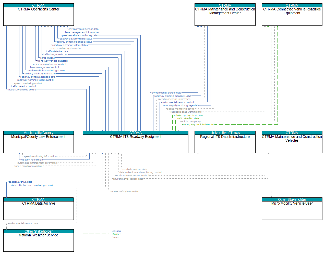The image size is (325, 255).
Task: Click the 'traffic situation data' label
Action: pos(188,118)
